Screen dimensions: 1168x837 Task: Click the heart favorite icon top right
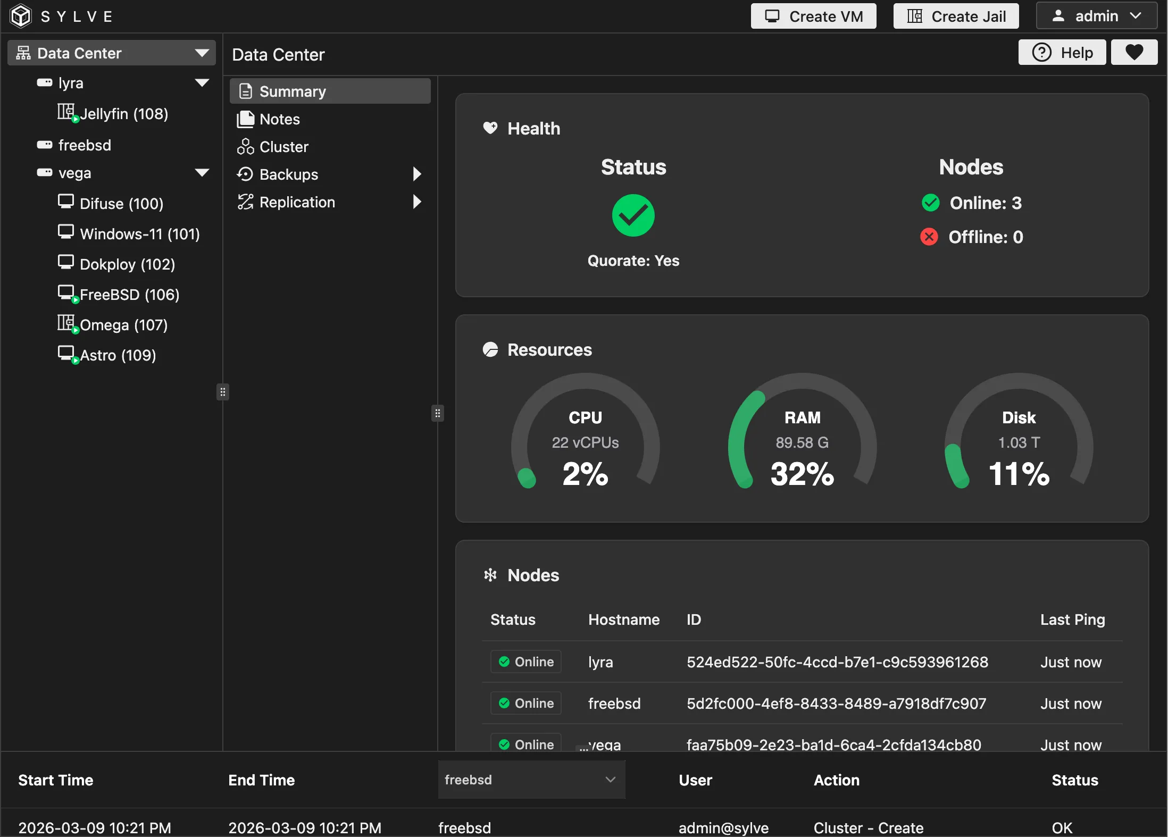tap(1134, 52)
